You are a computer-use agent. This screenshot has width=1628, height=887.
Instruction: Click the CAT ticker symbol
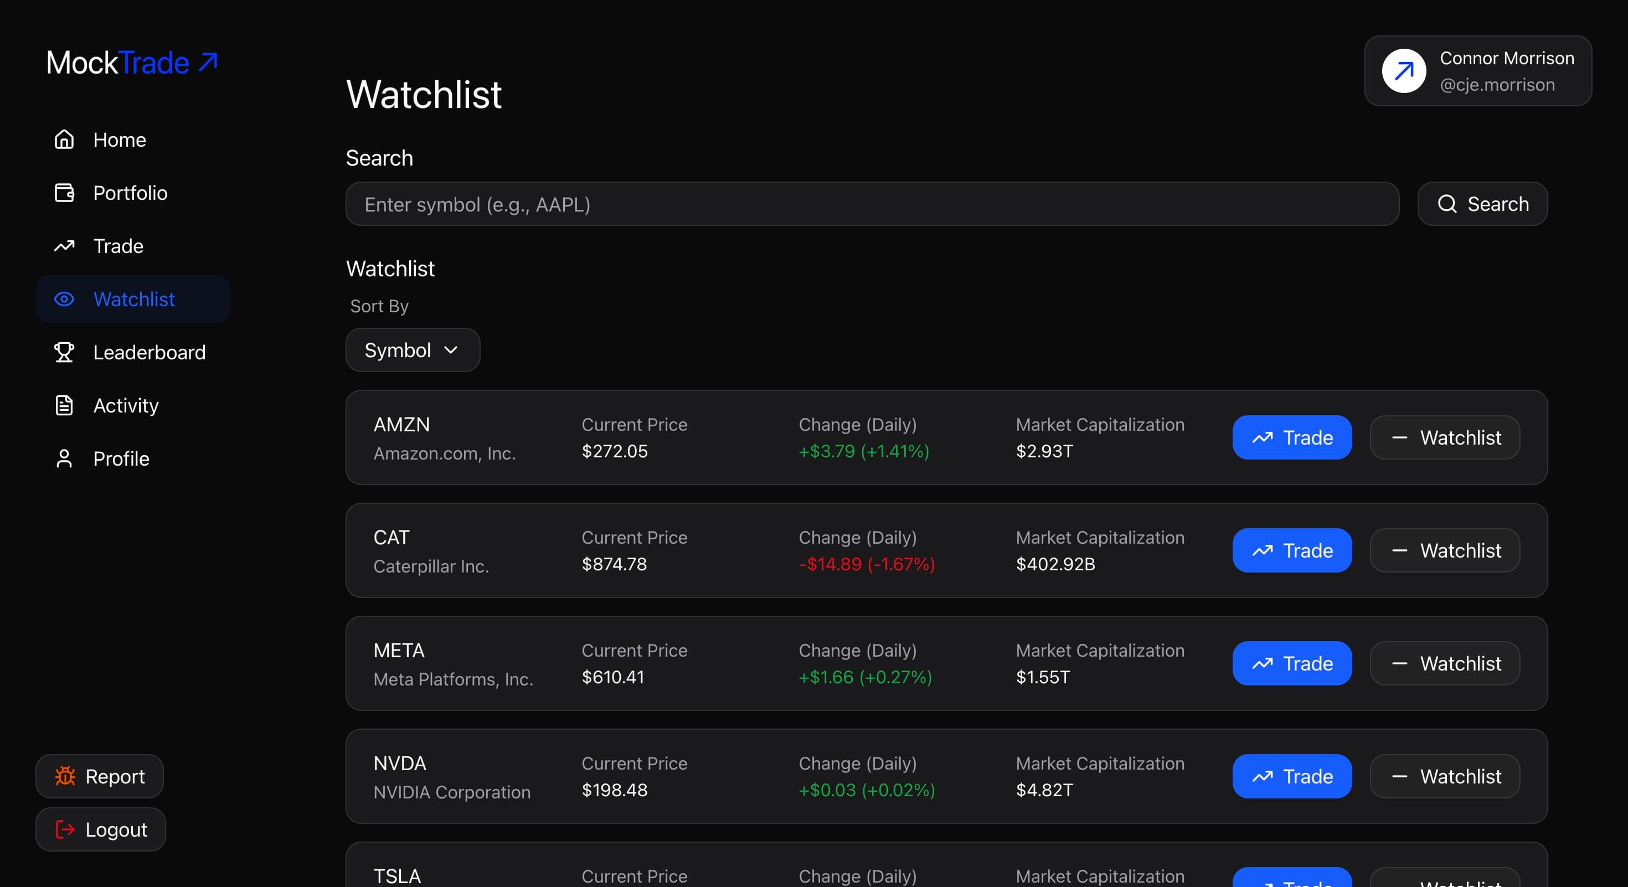[x=391, y=538]
